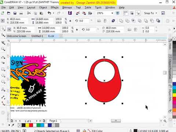176x132 pixels.
Task: Toggle full-screen preview icon next to zoom
Action: point(118,13)
